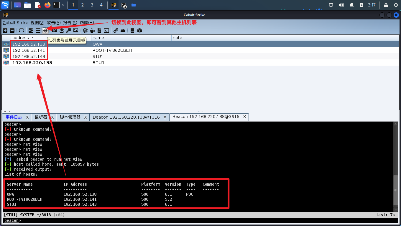Image resolution: width=401 pixels, height=226 pixels.
Task: Launch Firefox from the top panel
Action: tap(47, 5)
